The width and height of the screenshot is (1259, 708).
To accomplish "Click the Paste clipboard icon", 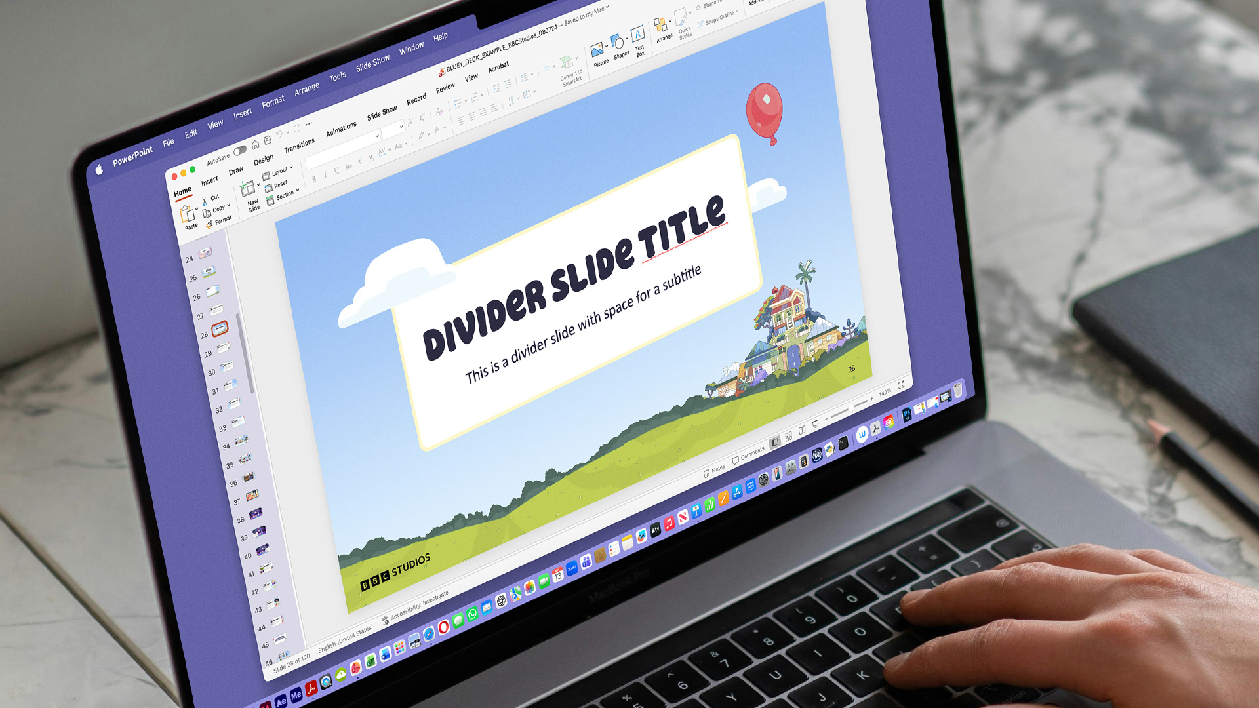I will coord(188,214).
